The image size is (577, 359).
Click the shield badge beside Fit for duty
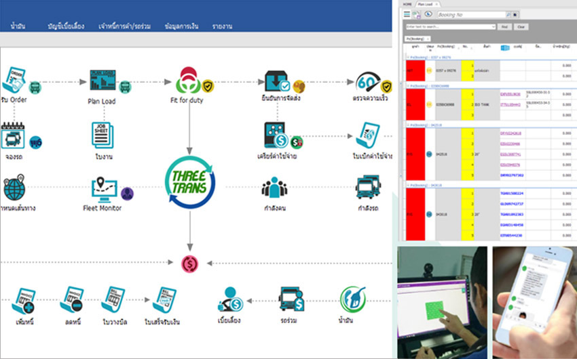tap(208, 86)
